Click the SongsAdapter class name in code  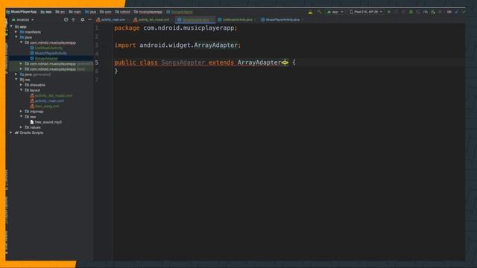(183, 63)
